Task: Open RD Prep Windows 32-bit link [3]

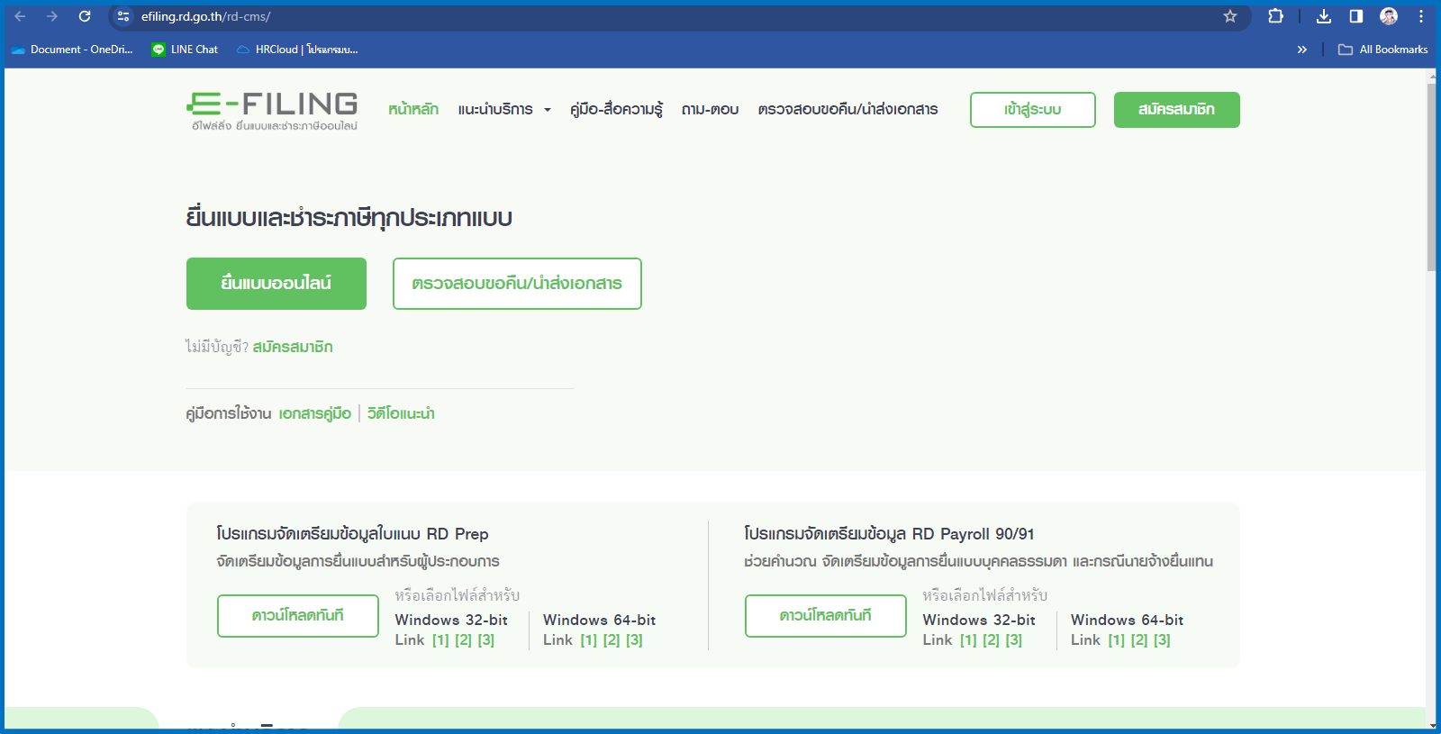Action: pos(486,640)
